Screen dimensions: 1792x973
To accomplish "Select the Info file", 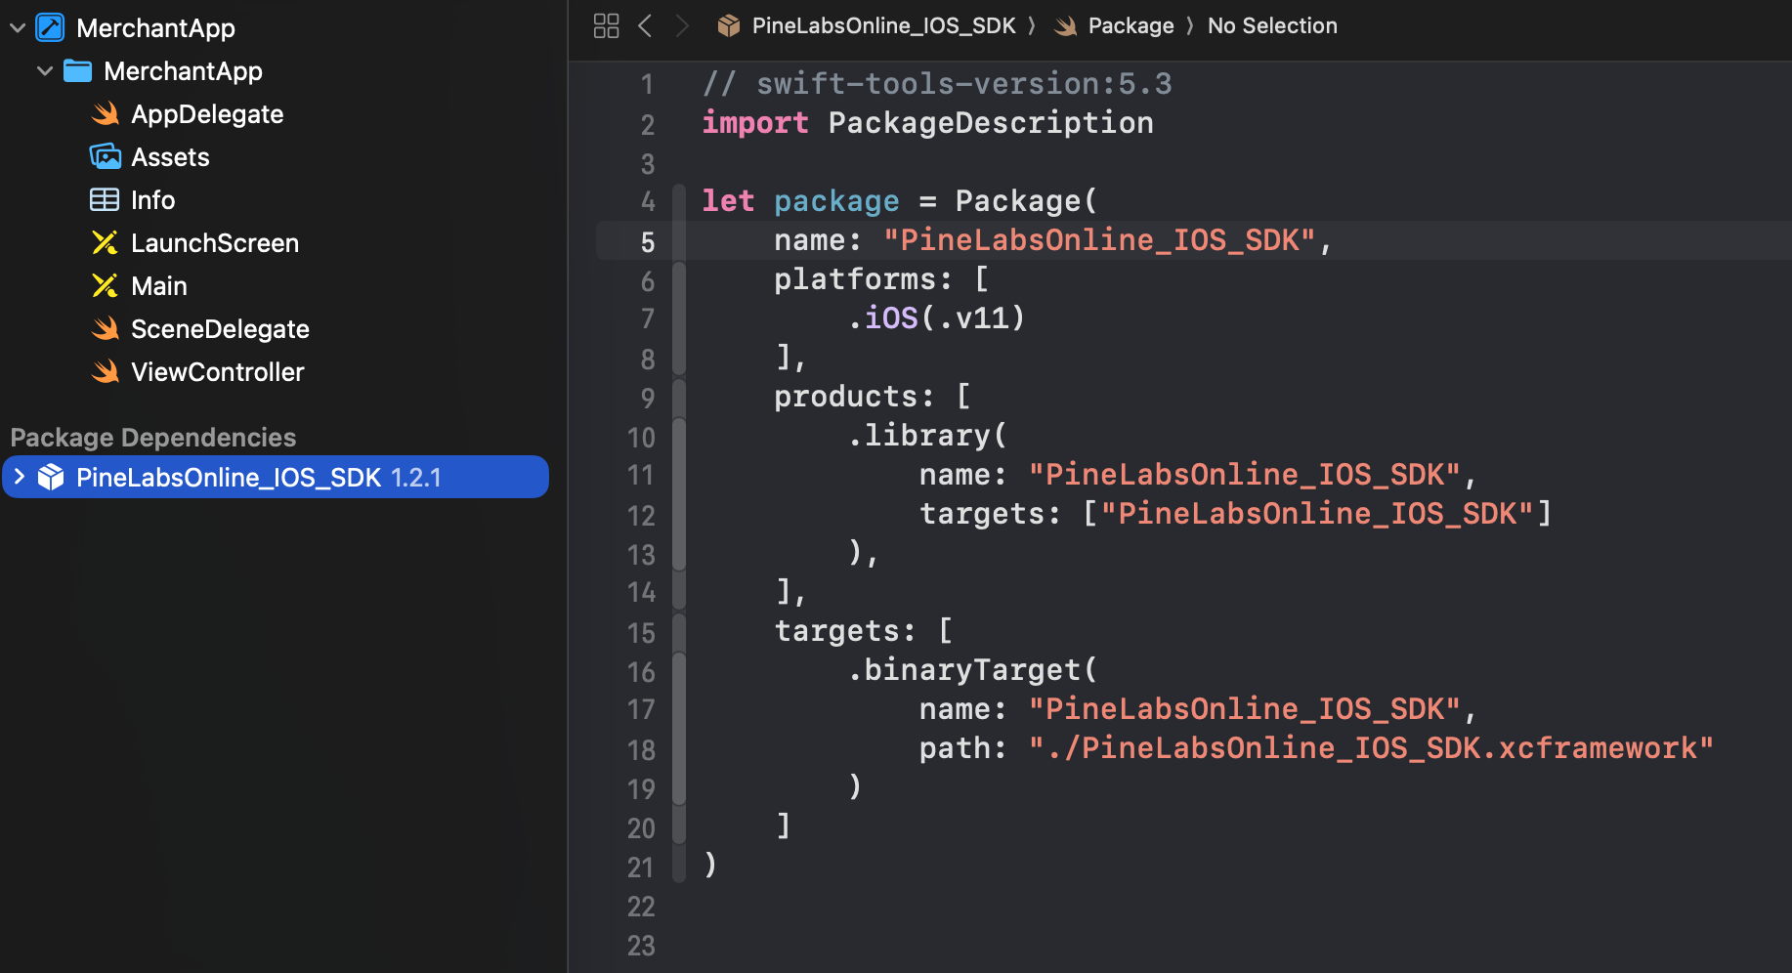I will pyautogui.click(x=152, y=200).
